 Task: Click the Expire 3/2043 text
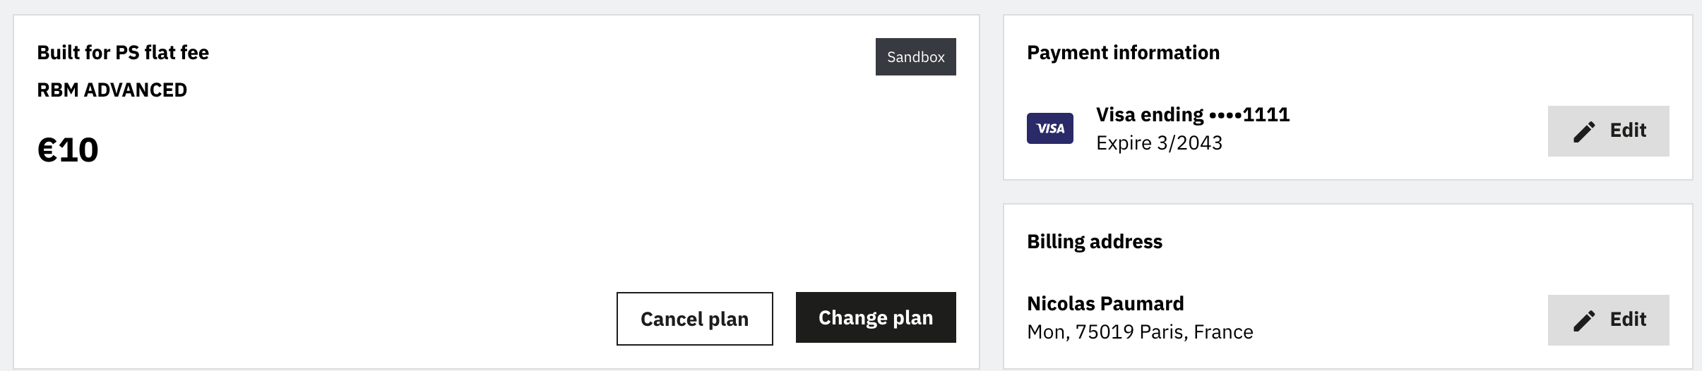point(1159,143)
